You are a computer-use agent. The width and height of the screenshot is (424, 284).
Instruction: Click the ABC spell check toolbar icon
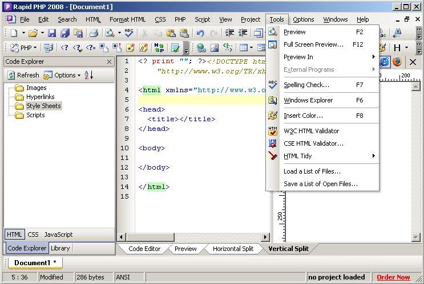click(x=130, y=33)
